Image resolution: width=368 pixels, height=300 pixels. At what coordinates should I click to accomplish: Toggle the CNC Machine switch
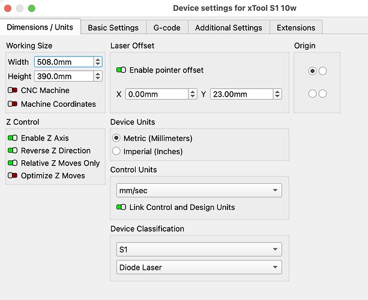[x=13, y=90]
